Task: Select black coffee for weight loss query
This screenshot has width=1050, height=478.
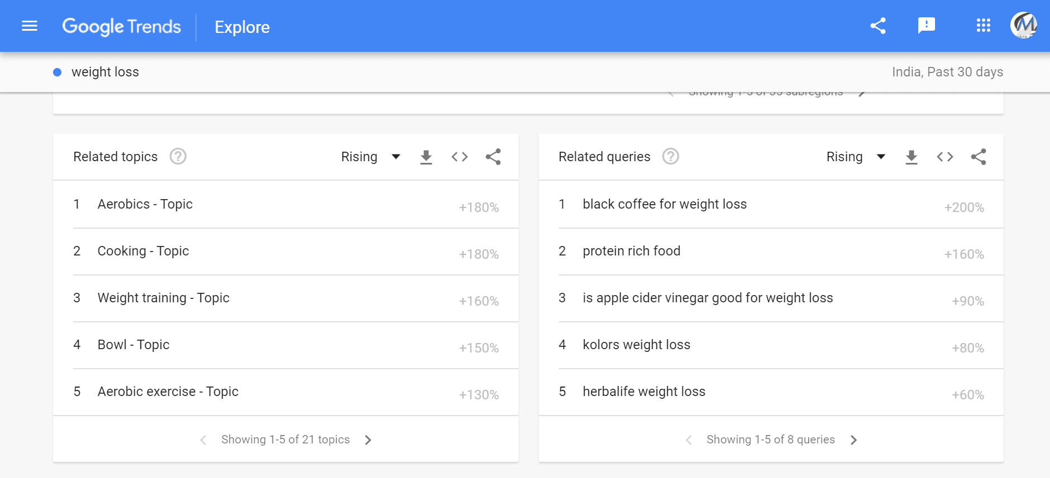Action: point(664,204)
